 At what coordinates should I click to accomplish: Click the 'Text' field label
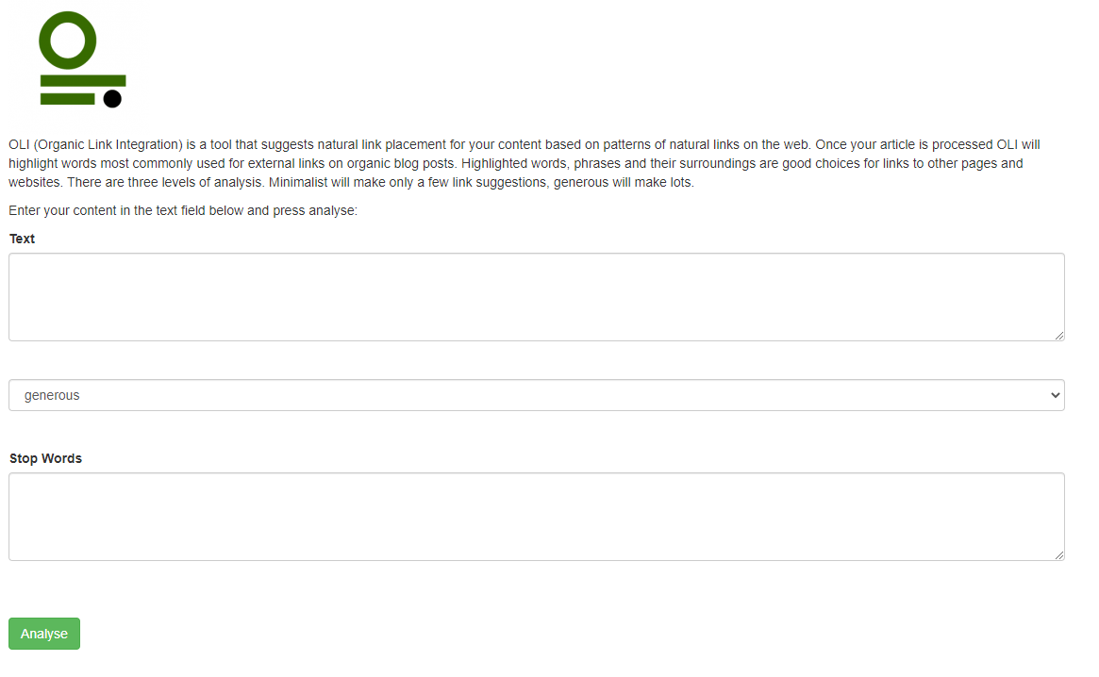(x=22, y=239)
